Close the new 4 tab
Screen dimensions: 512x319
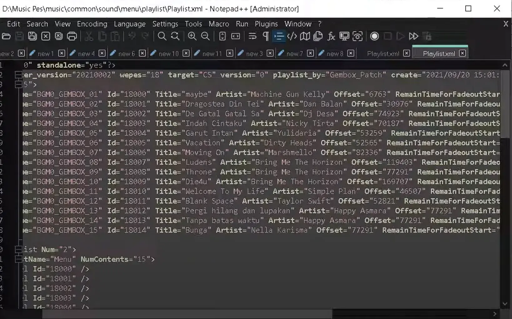pos(102,53)
